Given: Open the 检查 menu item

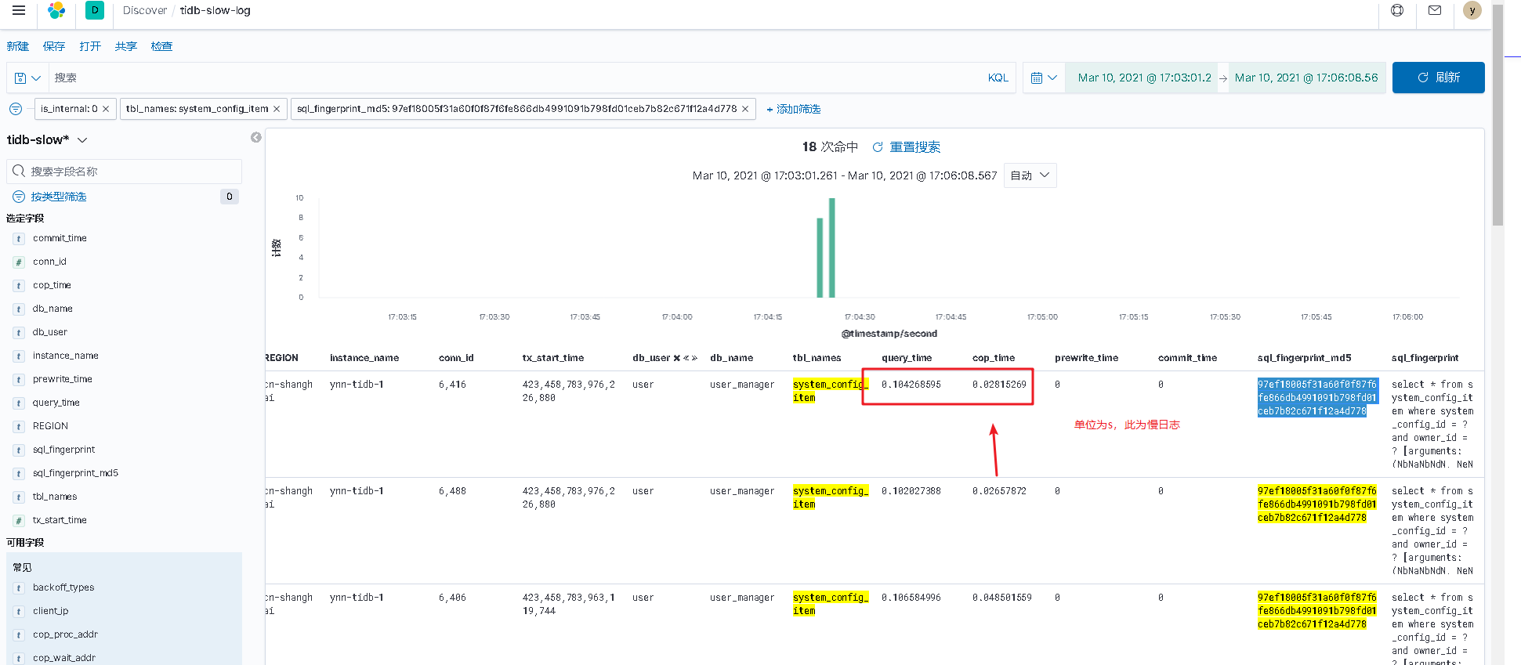Looking at the screenshot, I should point(161,46).
